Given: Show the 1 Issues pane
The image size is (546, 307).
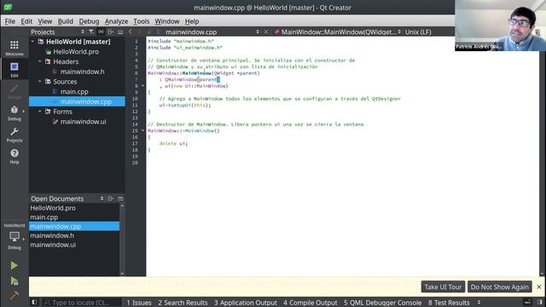Looking at the screenshot, I should 138,303.
